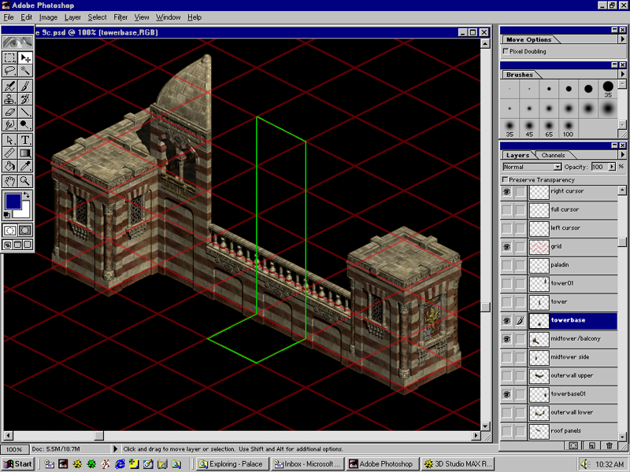Select the Gradient tool
Image resolution: width=630 pixels, height=472 pixels.
coord(25,153)
